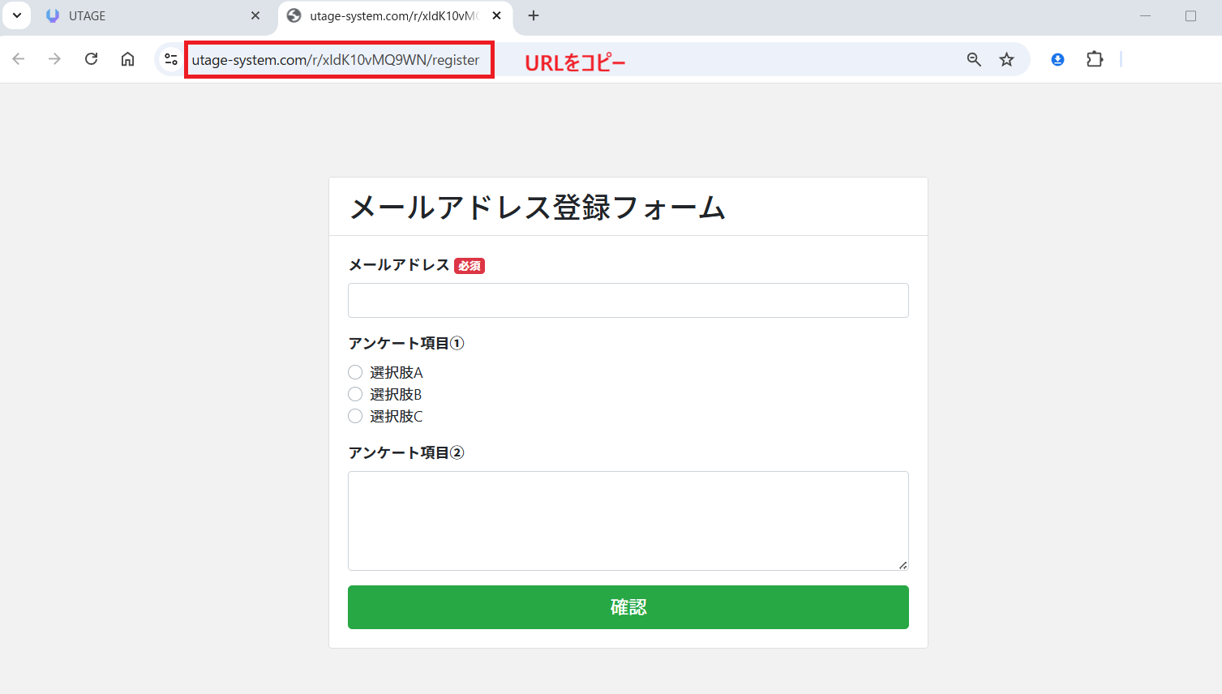Open the browser extensions puzzle icon
Screen dimensions: 1222x694
[1095, 59]
